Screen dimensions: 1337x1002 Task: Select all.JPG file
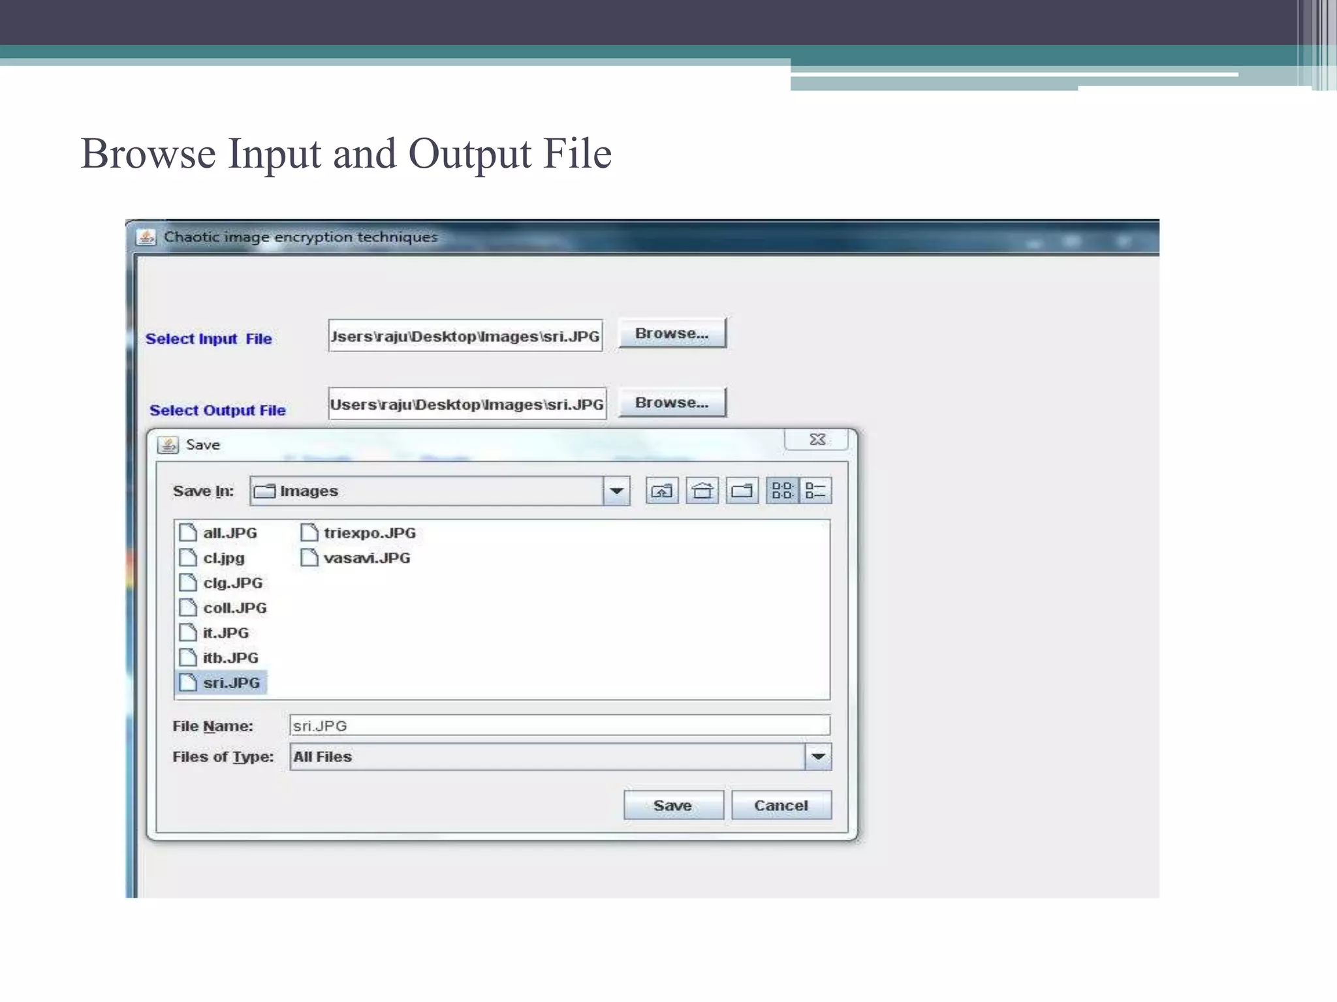218,533
